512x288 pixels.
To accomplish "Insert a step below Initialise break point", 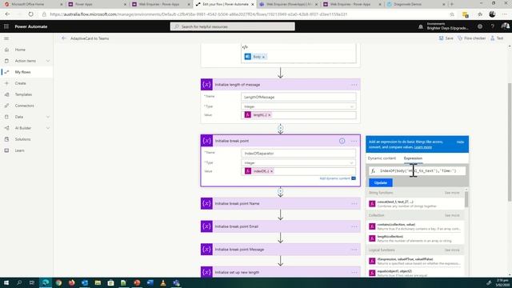I will click(x=280, y=191).
